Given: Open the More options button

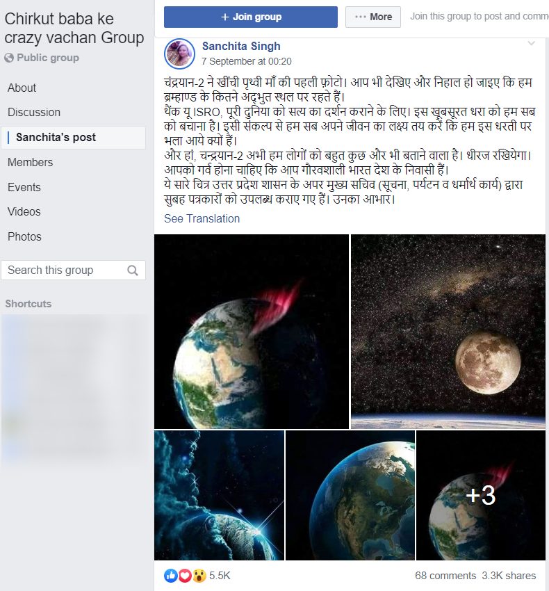Looking at the screenshot, I should pos(373,17).
